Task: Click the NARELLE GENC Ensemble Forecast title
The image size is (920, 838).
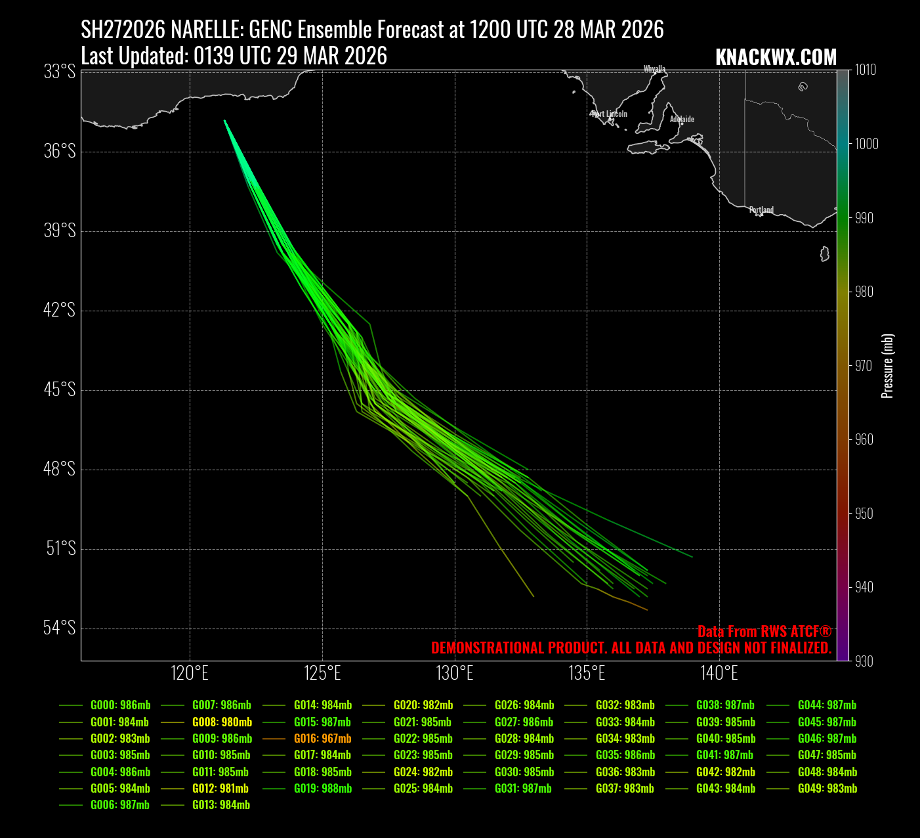Action: [x=372, y=30]
